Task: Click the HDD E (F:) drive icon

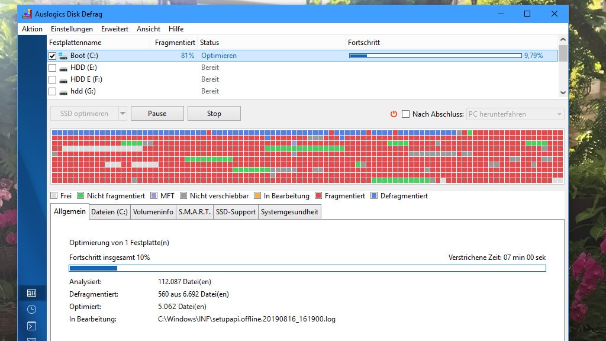Action: coord(63,80)
